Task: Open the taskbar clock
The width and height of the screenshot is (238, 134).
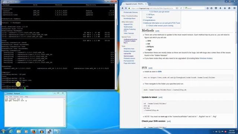Action: point(232,131)
